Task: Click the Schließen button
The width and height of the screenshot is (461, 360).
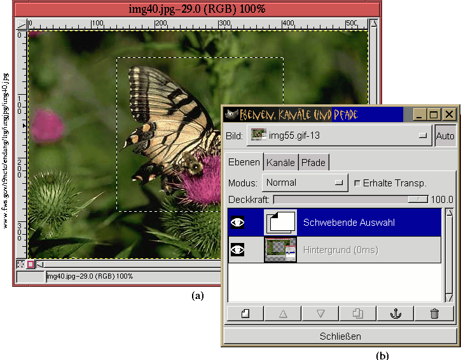Action: pyautogui.click(x=340, y=336)
